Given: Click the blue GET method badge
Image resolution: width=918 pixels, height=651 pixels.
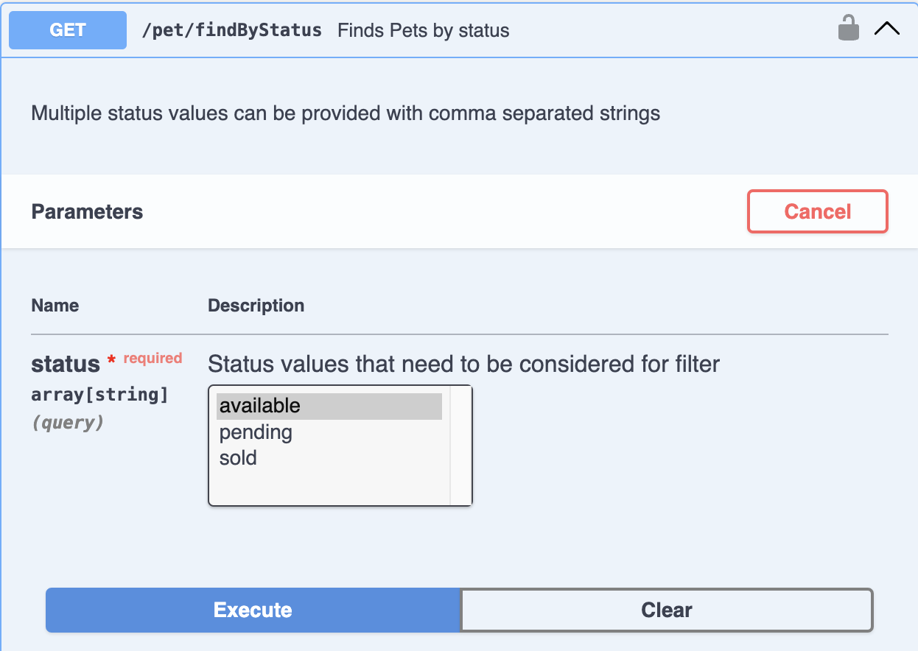Looking at the screenshot, I should pyautogui.click(x=68, y=30).
